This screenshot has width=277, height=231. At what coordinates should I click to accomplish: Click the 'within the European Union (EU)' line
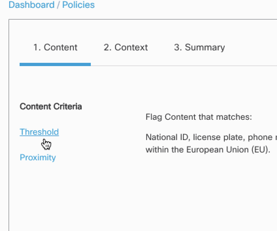(208, 150)
